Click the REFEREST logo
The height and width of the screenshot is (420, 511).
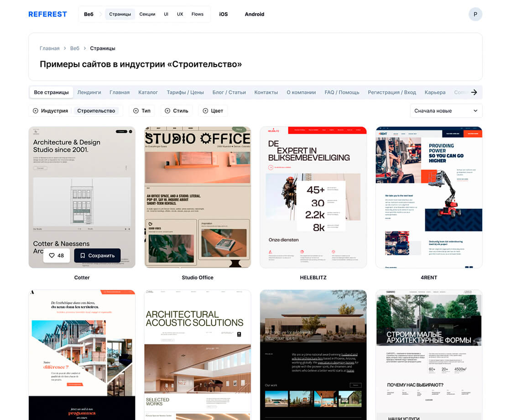[47, 14]
